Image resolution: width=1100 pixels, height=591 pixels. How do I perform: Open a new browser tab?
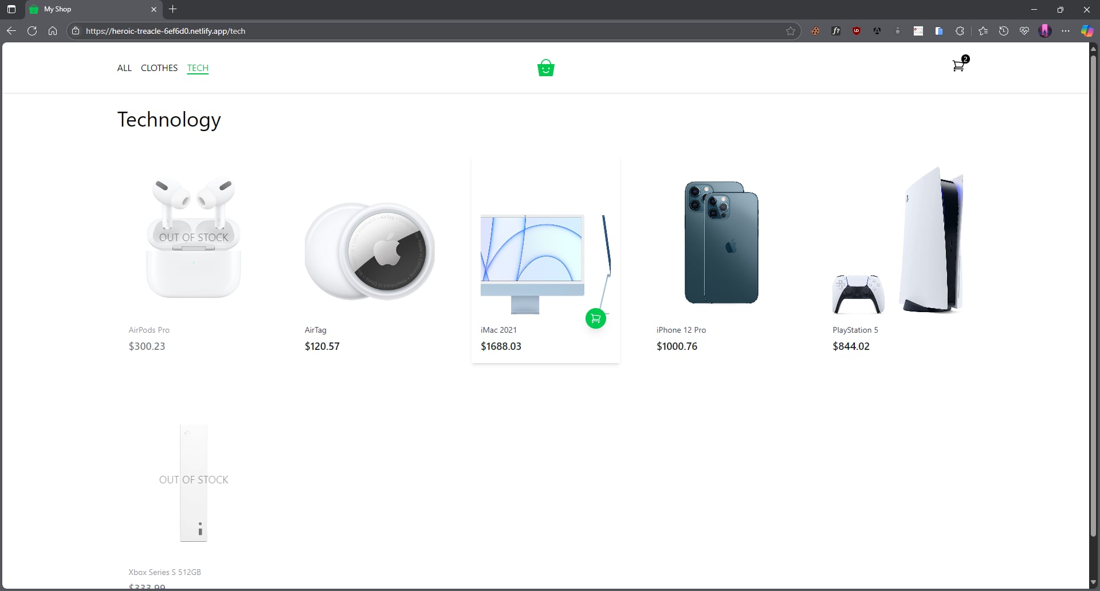173,9
